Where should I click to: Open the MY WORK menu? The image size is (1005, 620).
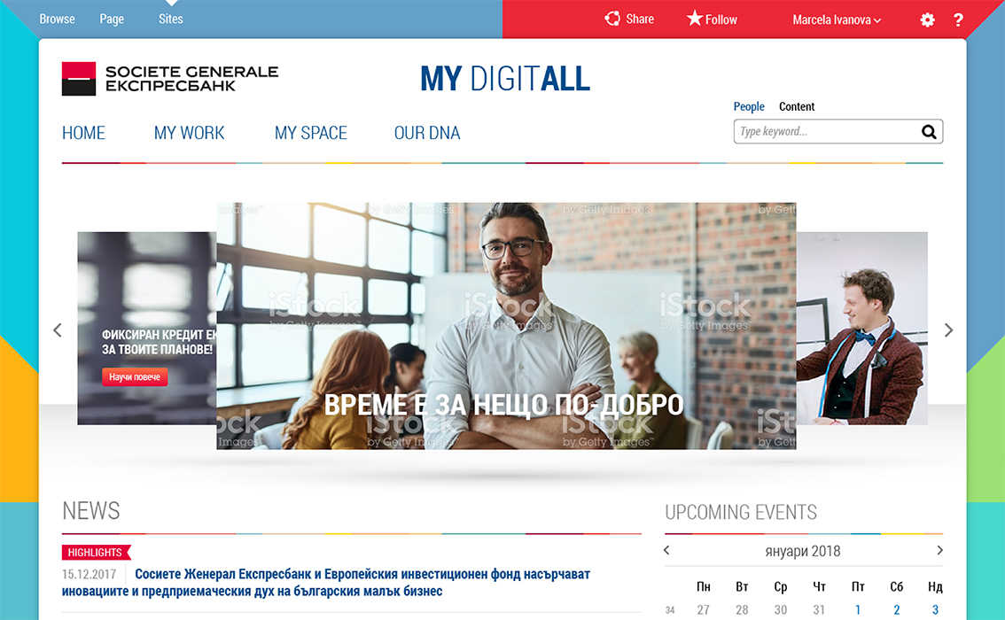[x=189, y=133]
